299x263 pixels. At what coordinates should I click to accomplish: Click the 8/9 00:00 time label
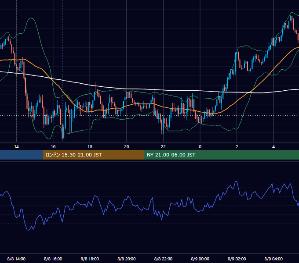pos(200,259)
